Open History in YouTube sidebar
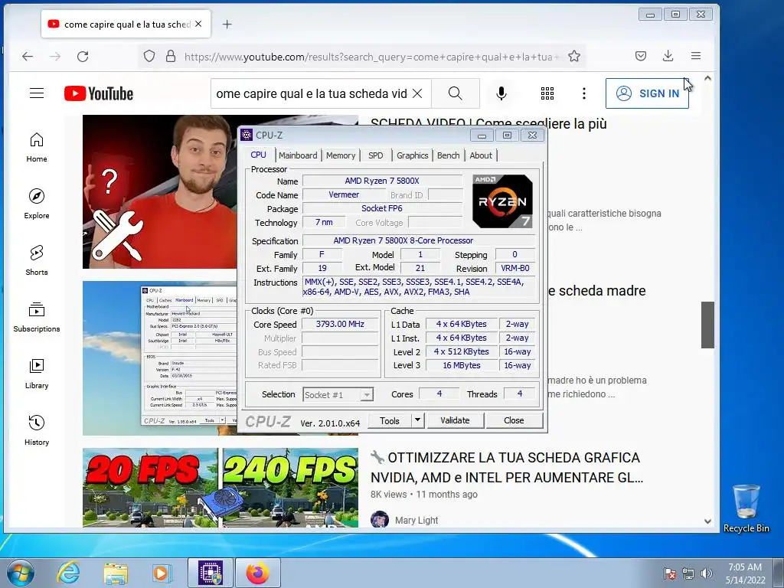 pyautogui.click(x=37, y=430)
